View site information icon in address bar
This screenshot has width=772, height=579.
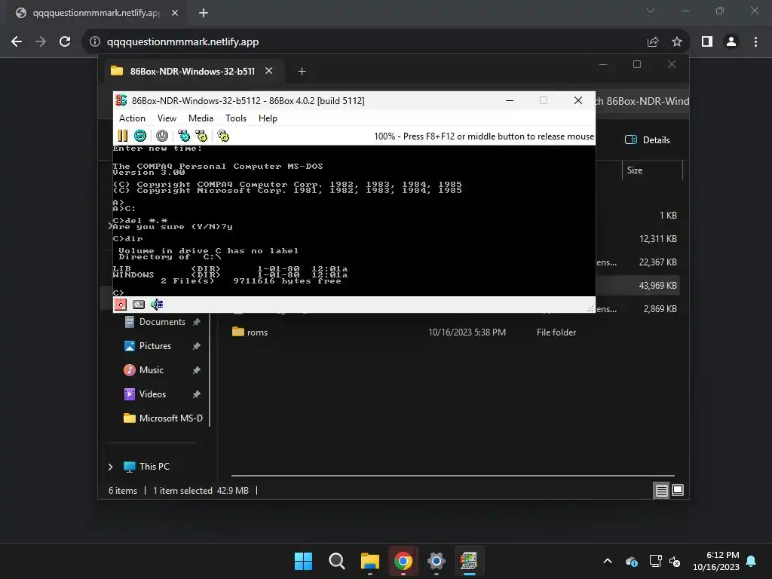pyautogui.click(x=95, y=42)
